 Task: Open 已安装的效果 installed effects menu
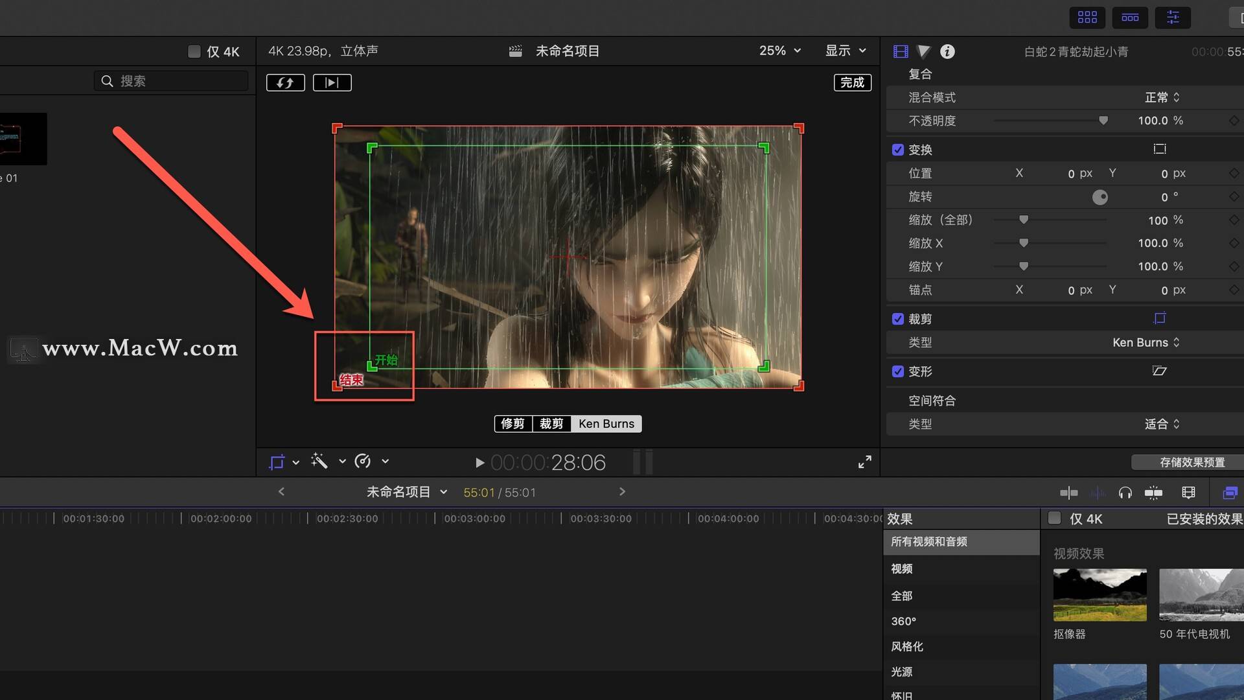pyautogui.click(x=1204, y=519)
